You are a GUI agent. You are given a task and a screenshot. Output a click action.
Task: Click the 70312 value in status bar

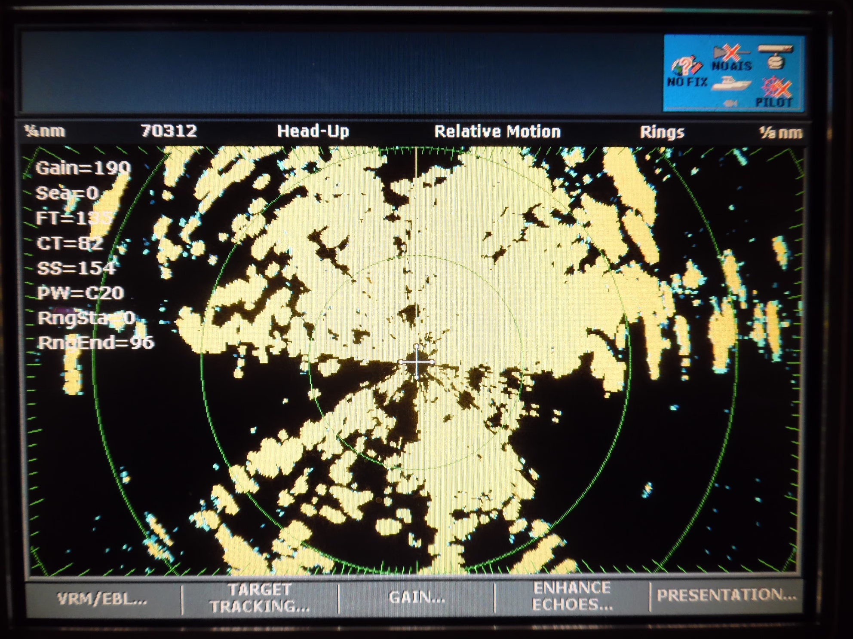click(169, 131)
